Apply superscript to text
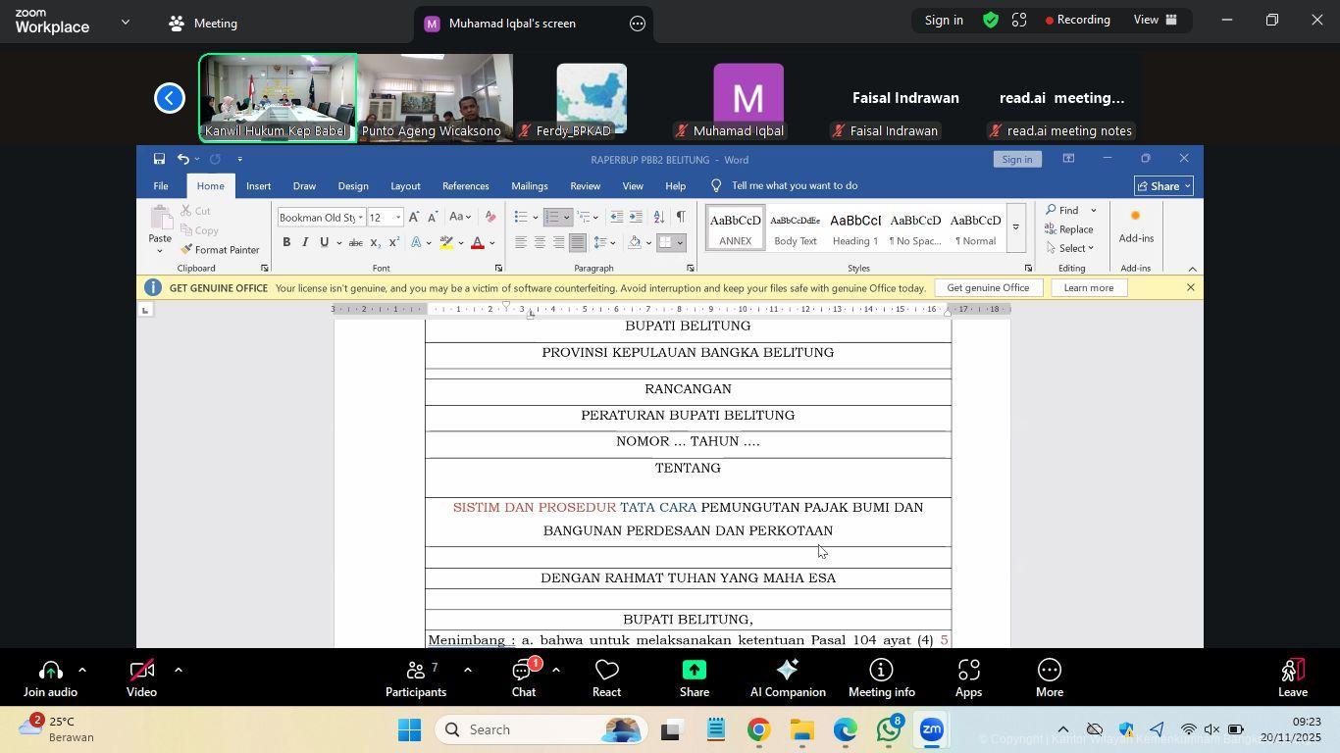This screenshot has height=753, width=1340. (392, 242)
